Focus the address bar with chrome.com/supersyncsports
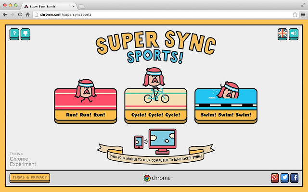Viewport: 308px width, 192px height. pyautogui.click(x=165, y=14)
